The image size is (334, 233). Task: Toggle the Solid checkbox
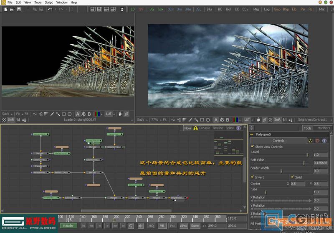point(293,177)
